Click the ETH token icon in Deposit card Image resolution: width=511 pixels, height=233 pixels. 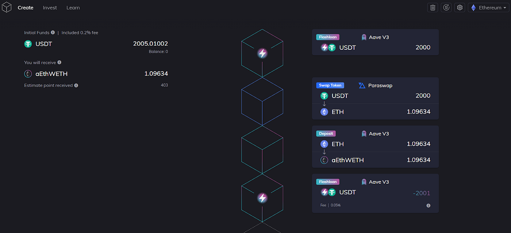324,144
